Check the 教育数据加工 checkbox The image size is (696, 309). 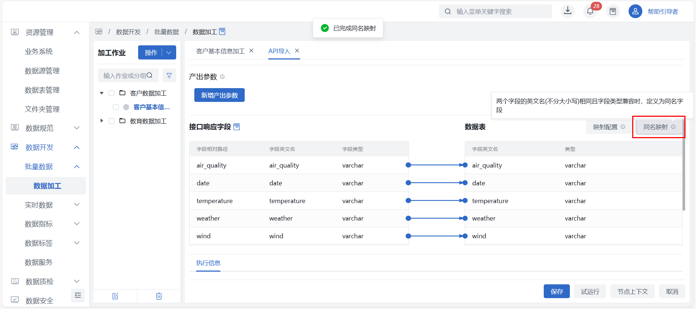112,121
